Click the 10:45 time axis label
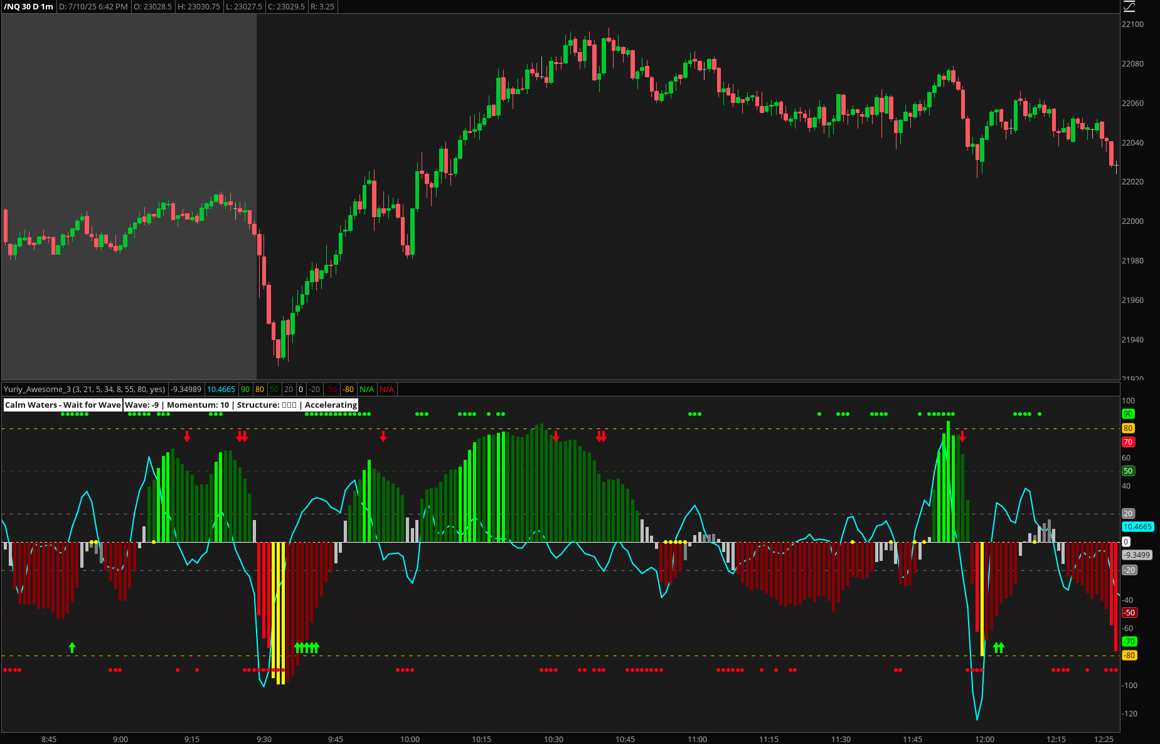The width and height of the screenshot is (1160, 744). click(625, 740)
